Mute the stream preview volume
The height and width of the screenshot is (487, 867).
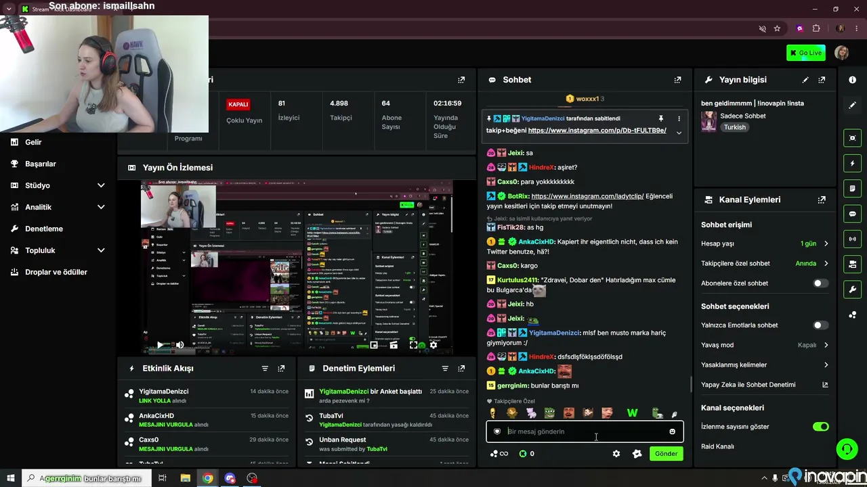point(179,345)
